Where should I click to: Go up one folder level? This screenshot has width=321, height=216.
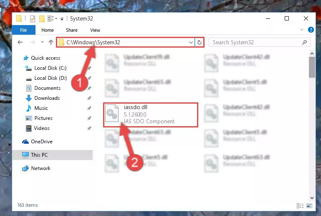click(51, 42)
